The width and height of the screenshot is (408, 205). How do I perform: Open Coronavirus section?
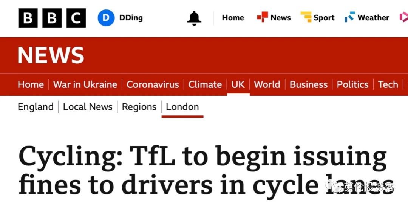pos(153,84)
